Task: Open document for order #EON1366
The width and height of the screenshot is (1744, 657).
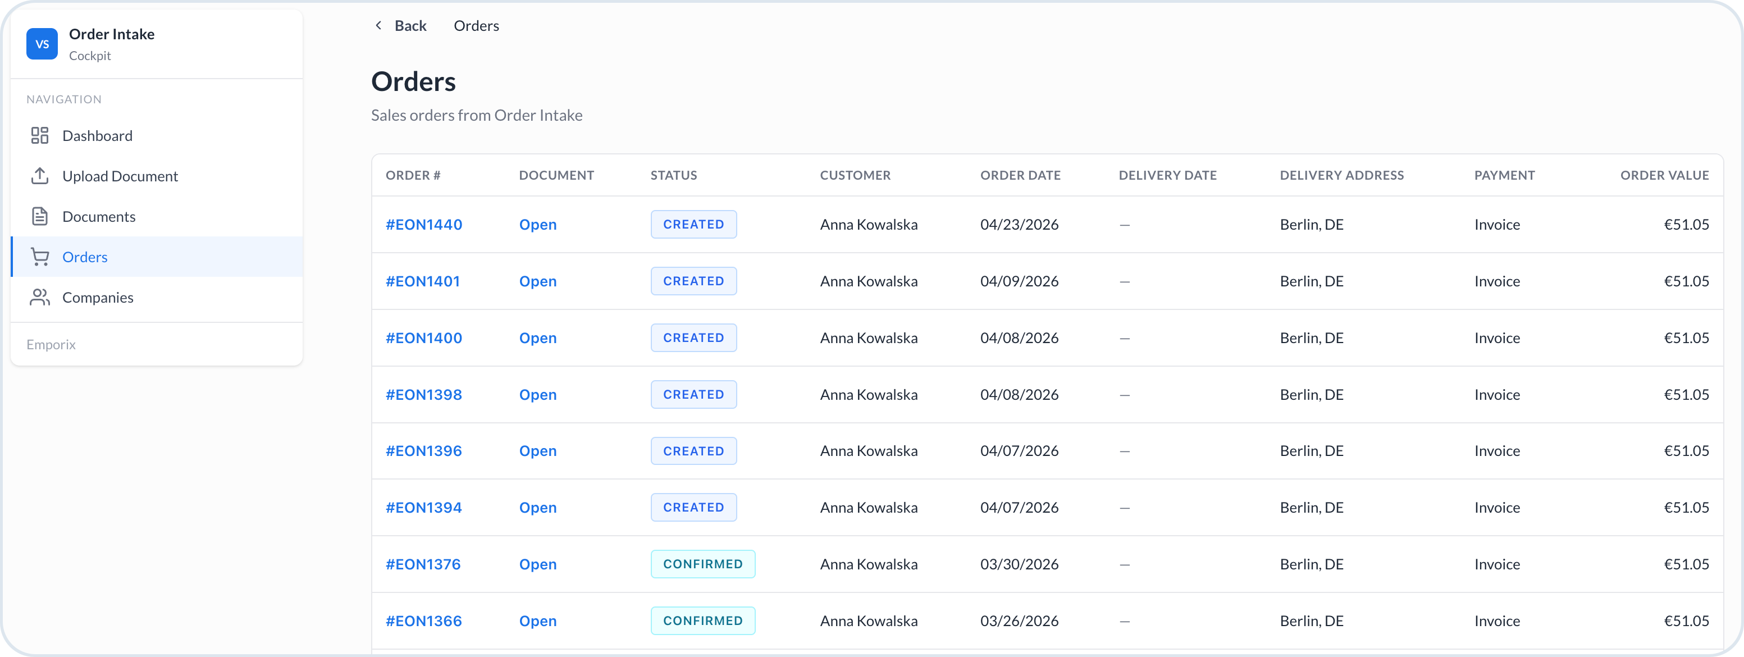Action: (x=537, y=621)
